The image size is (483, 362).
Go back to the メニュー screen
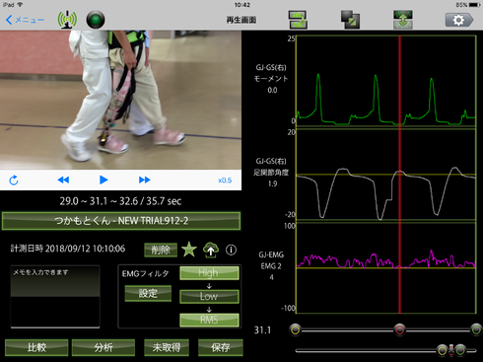click(25, 20)
